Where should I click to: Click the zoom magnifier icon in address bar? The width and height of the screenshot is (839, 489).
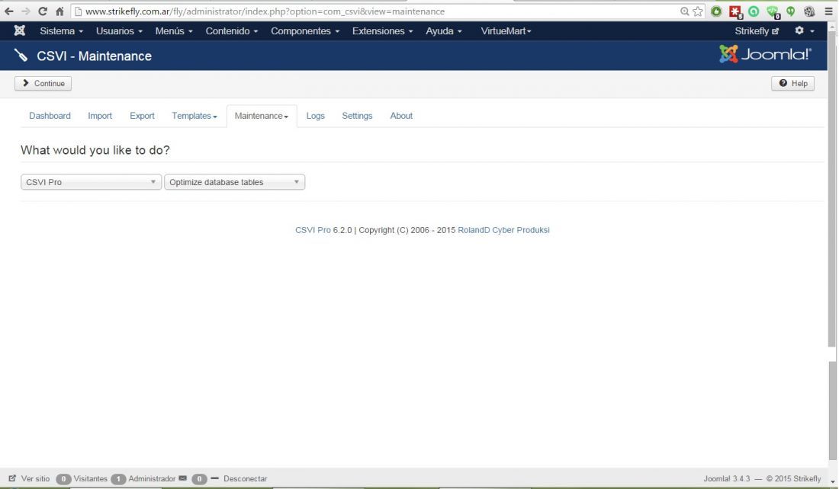(684, 11)
